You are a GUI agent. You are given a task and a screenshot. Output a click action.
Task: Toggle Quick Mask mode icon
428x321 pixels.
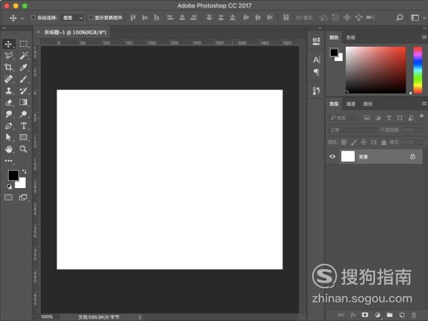point(9,197)
